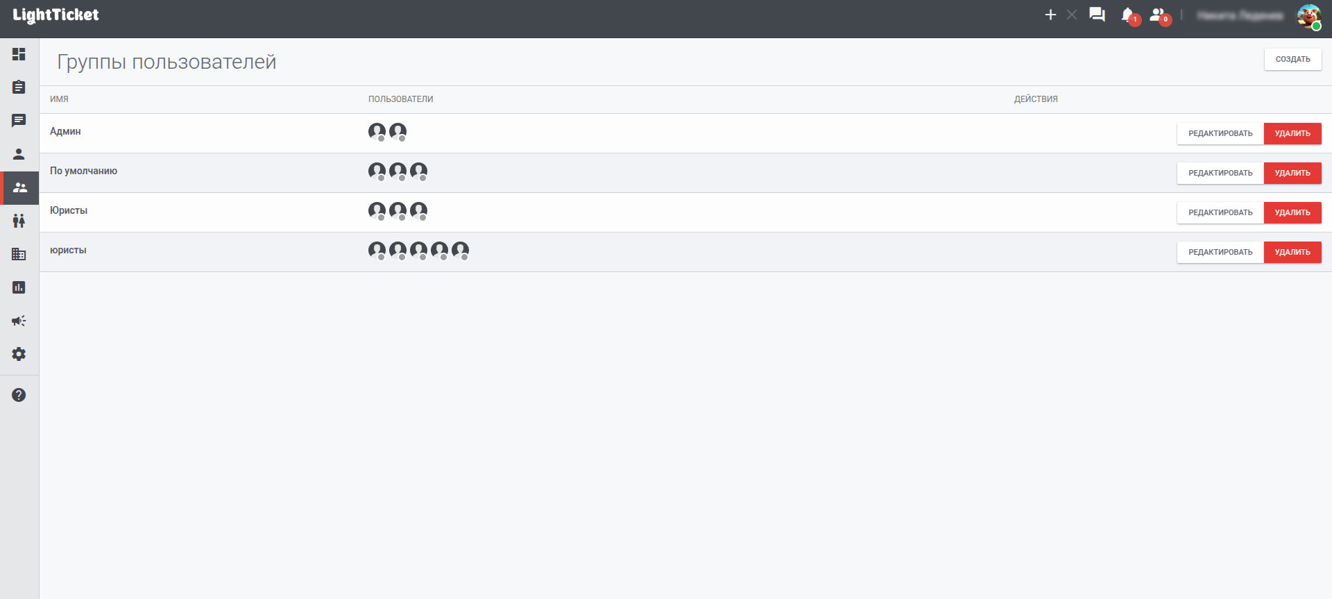
Task: Click the Создать button
Action: click(x=1292, y=59)
